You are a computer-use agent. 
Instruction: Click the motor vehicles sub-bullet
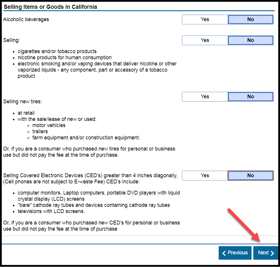[x=49, y=125]
